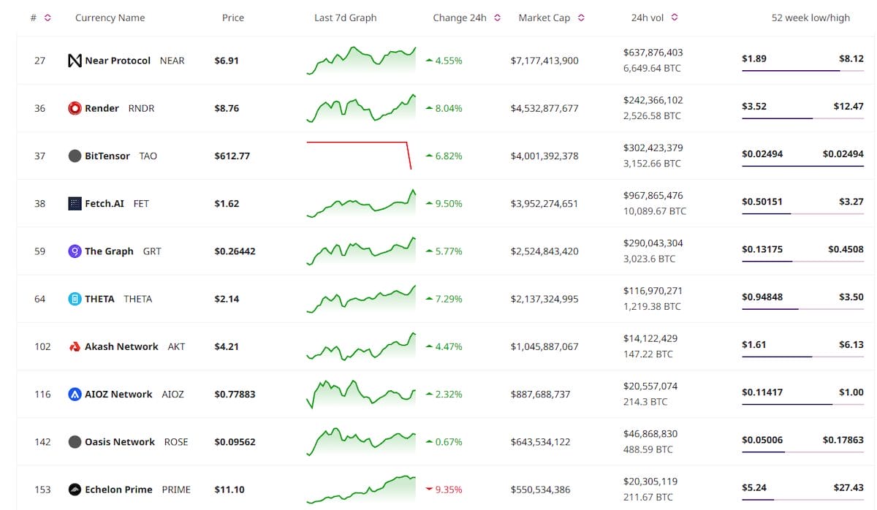
Task: Click Render's 52 week low/high range bar
Action: (802, 118)
